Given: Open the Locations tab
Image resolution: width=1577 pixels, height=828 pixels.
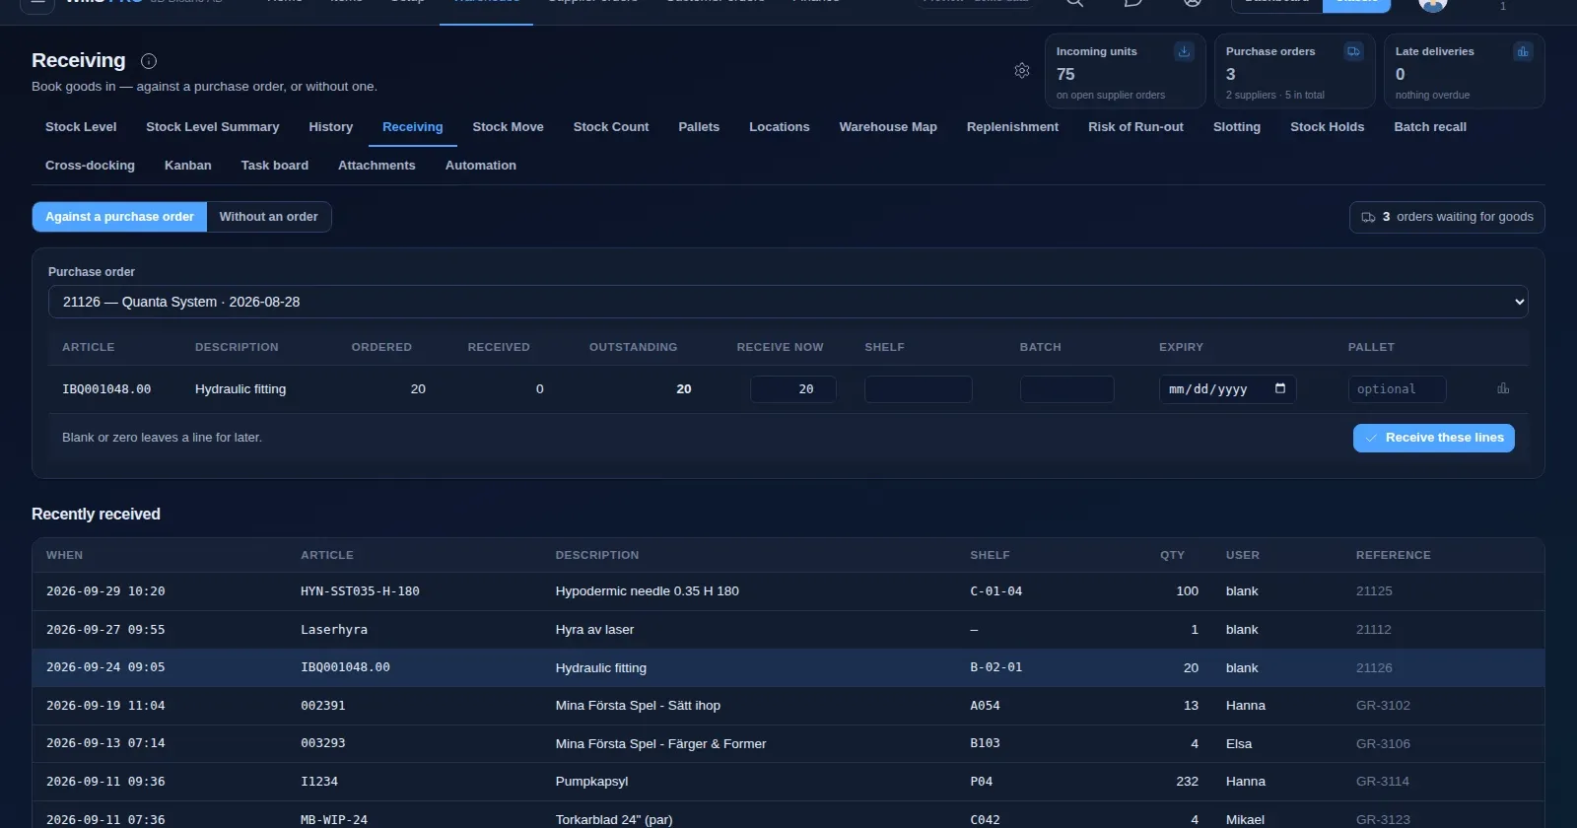Looking at the screenshot, I should pyautogui.click(x=779, y=127).
